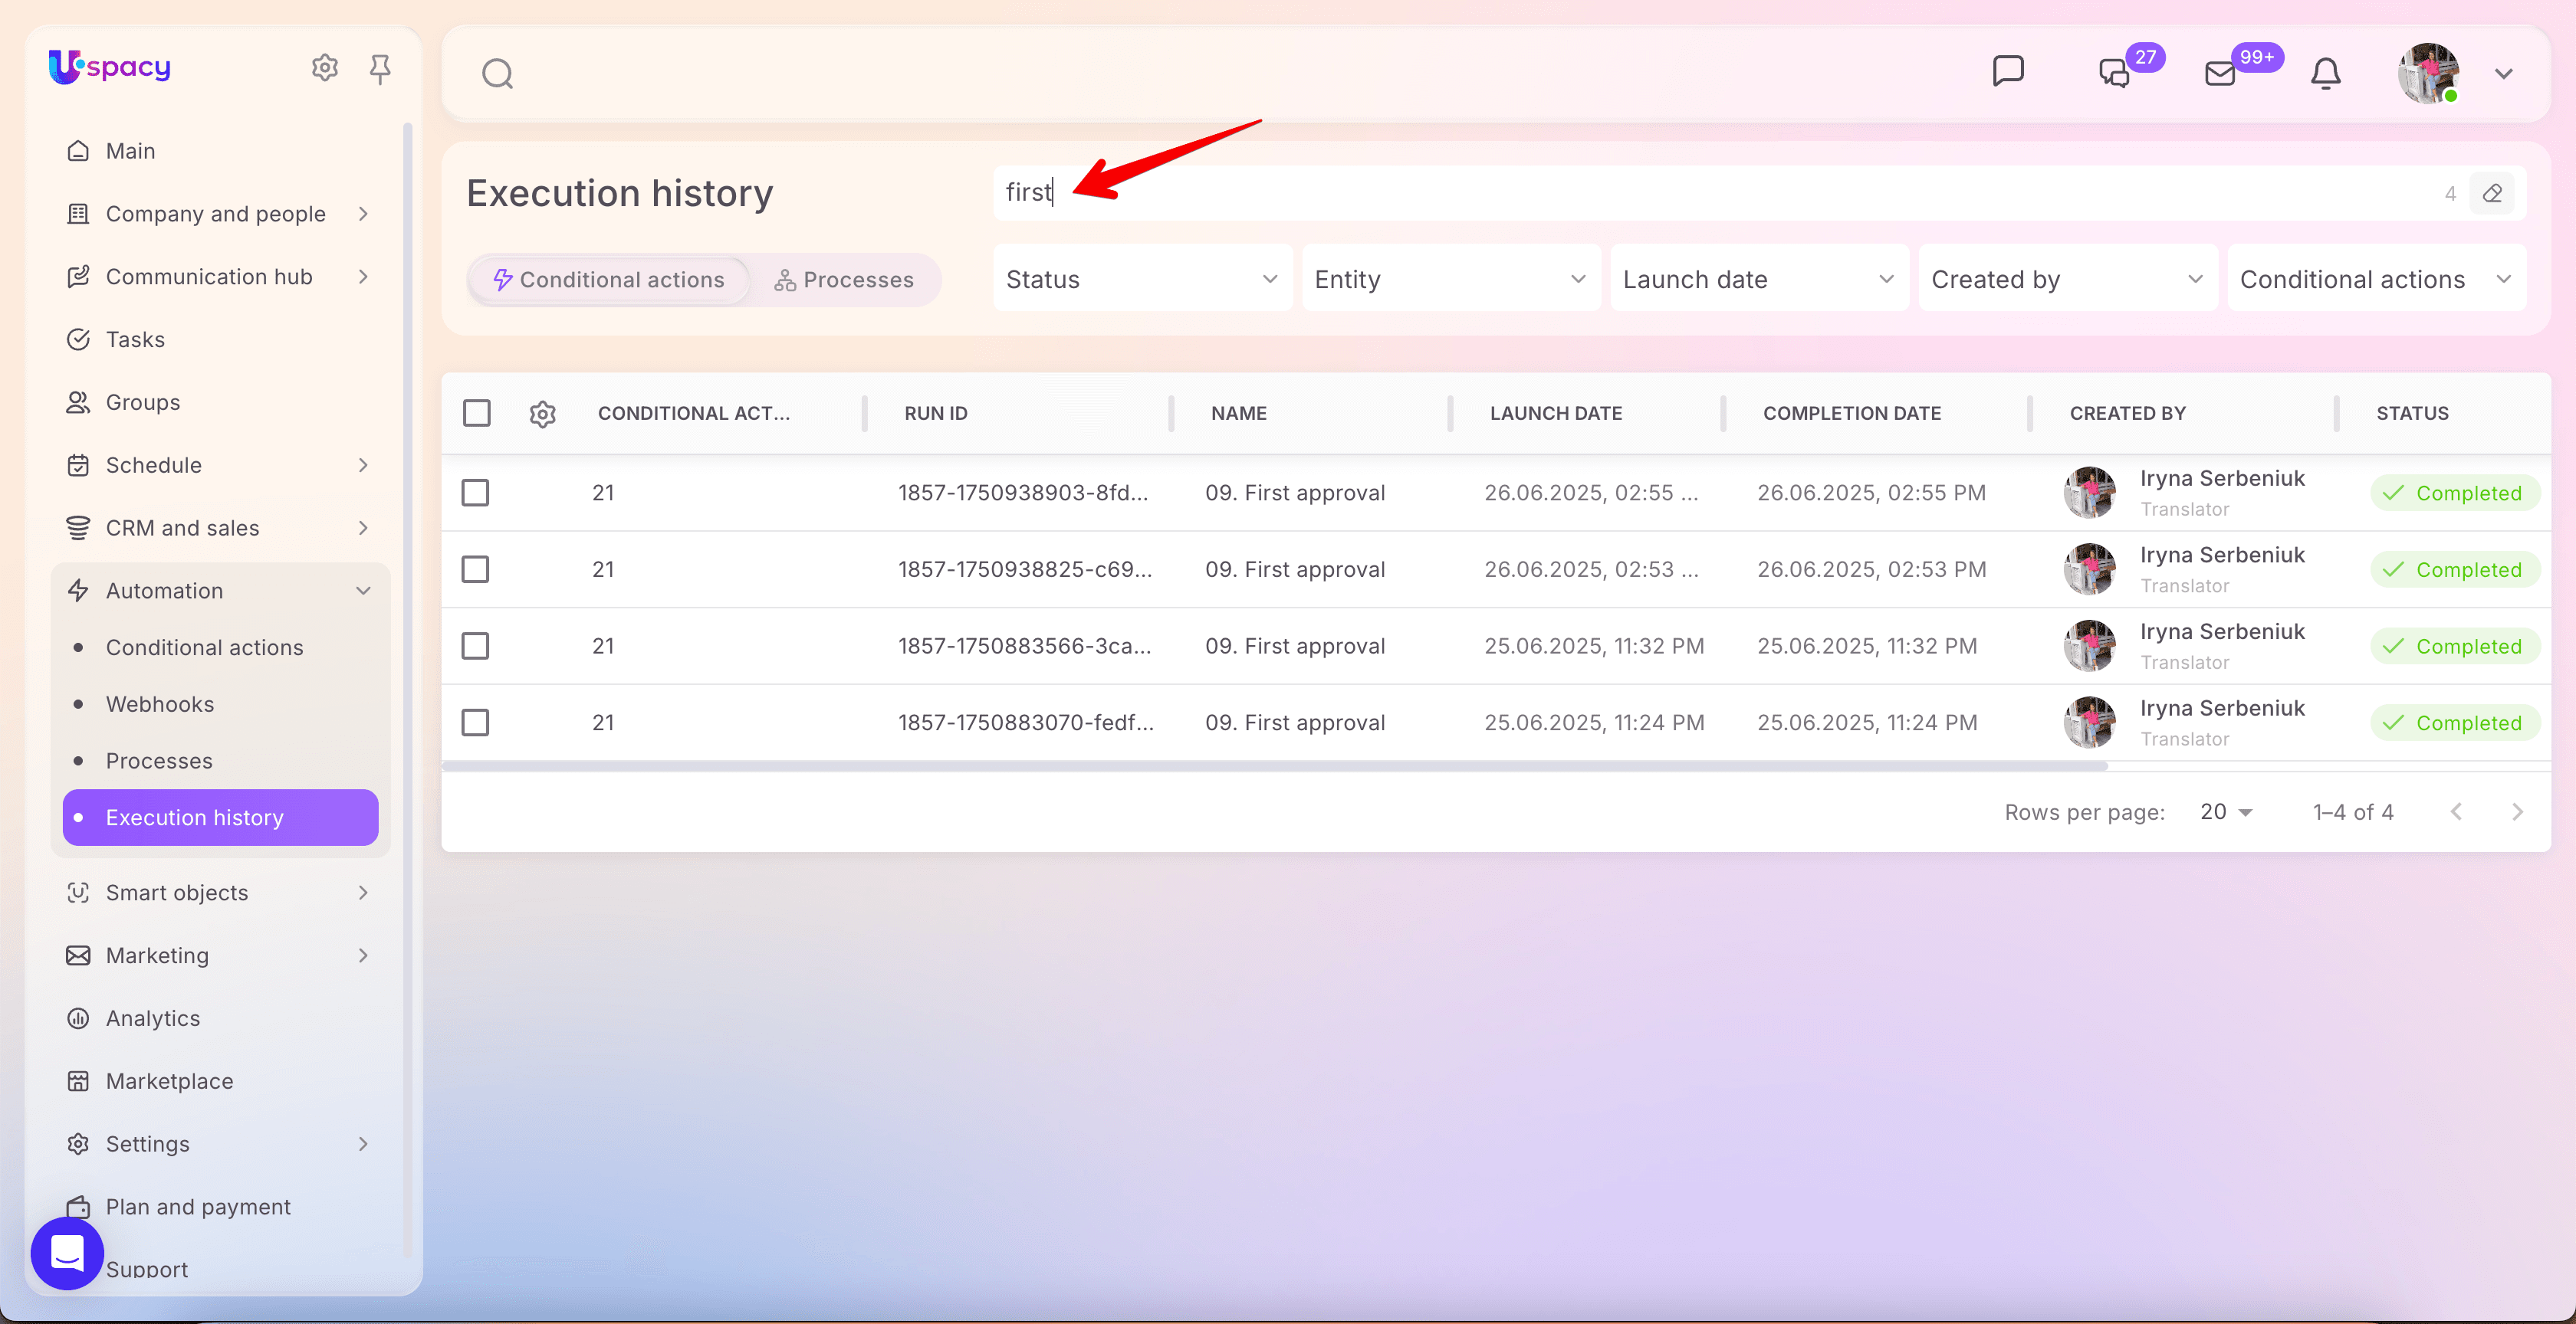The image size is (2576, 1324).
Task: Toggle the select-all checkbox in table header
Action: click(477, 414)
